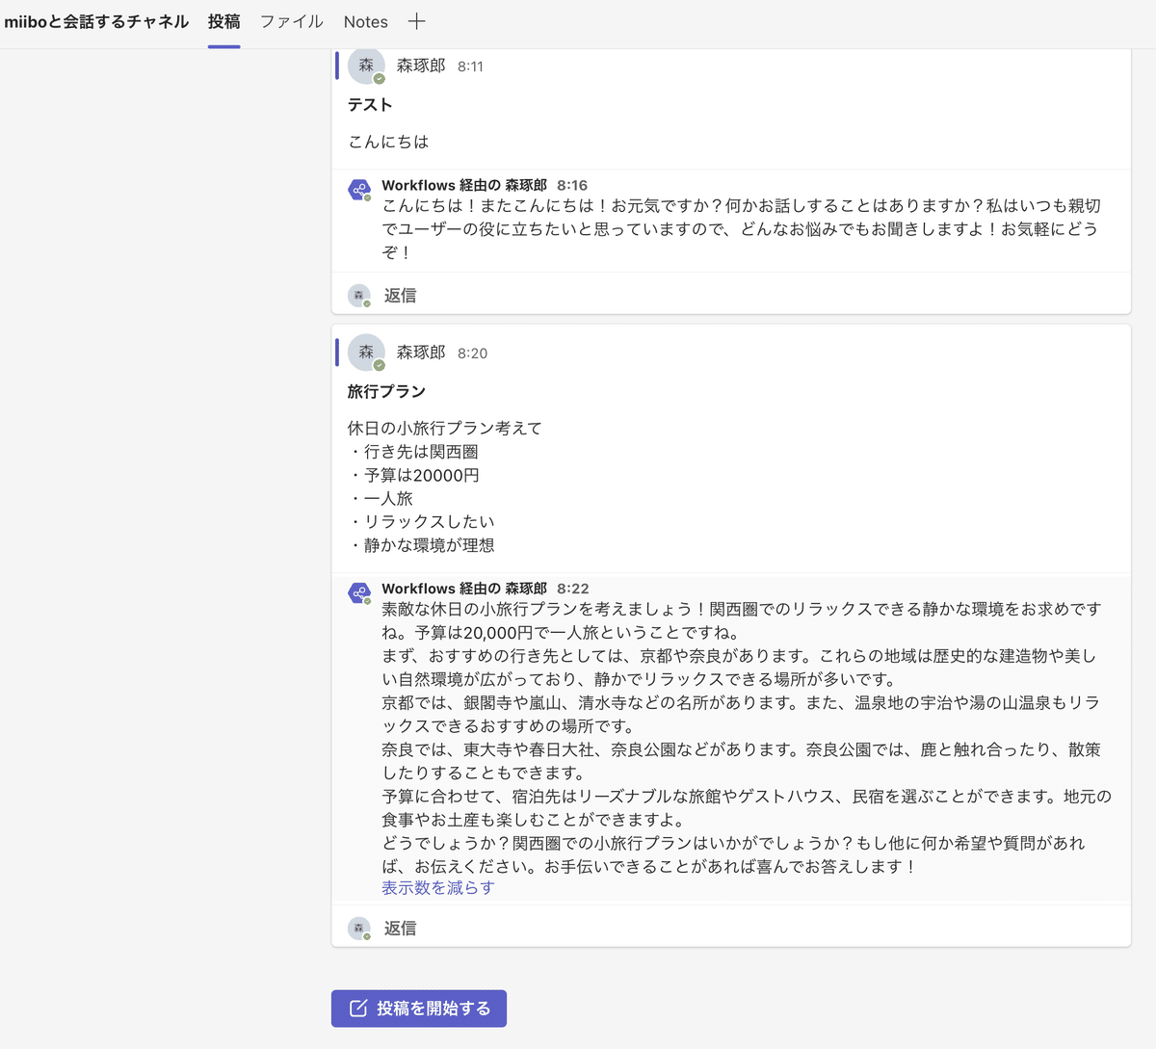
Task: Add a new tab with plus icon
Action: tap(417, 21)
